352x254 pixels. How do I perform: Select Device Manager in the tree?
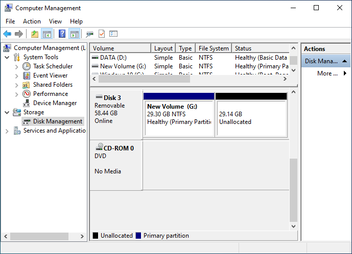point(55,103)
